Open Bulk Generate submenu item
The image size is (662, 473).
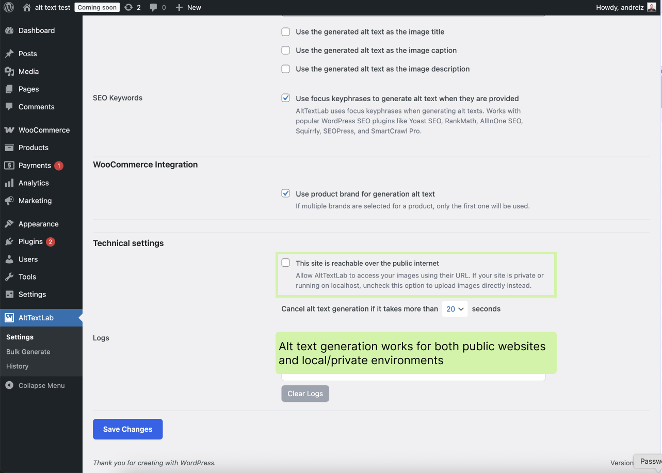(x=28, y=352)
